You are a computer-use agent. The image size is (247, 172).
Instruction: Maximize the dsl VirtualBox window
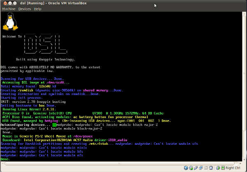pos(15,3)
